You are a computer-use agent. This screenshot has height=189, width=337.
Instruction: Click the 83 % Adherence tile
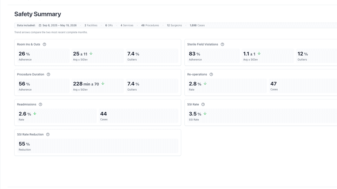213,56
